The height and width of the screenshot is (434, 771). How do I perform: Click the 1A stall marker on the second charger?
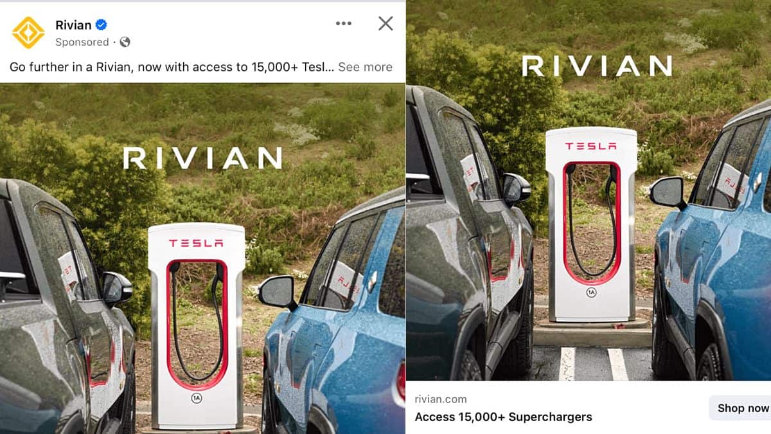coord(591,293)
